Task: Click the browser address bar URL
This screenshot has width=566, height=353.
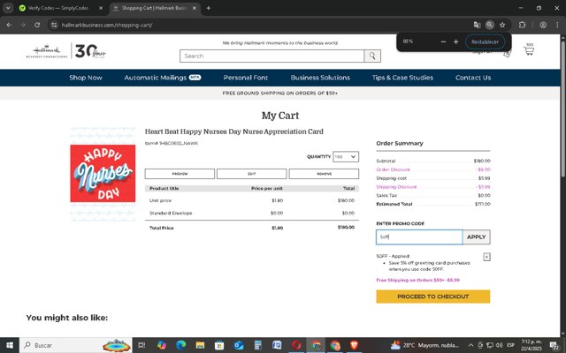Action: tap(107, 25)
